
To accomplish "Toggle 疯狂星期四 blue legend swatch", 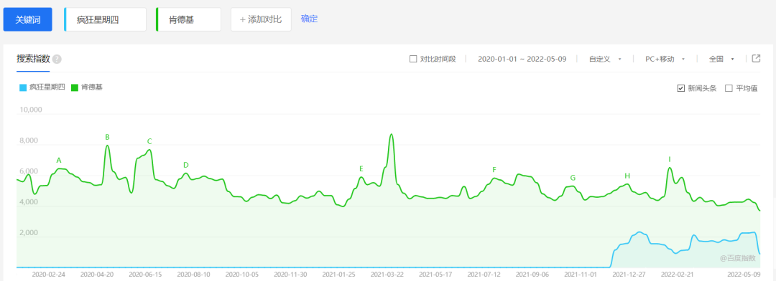I will point(22,87).
